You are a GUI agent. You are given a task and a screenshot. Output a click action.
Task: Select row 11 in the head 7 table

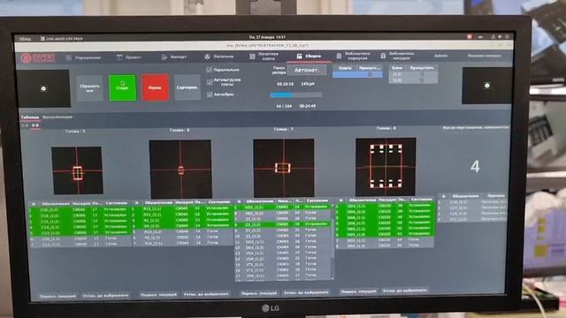pyautogui.click(x=283, y=241)
